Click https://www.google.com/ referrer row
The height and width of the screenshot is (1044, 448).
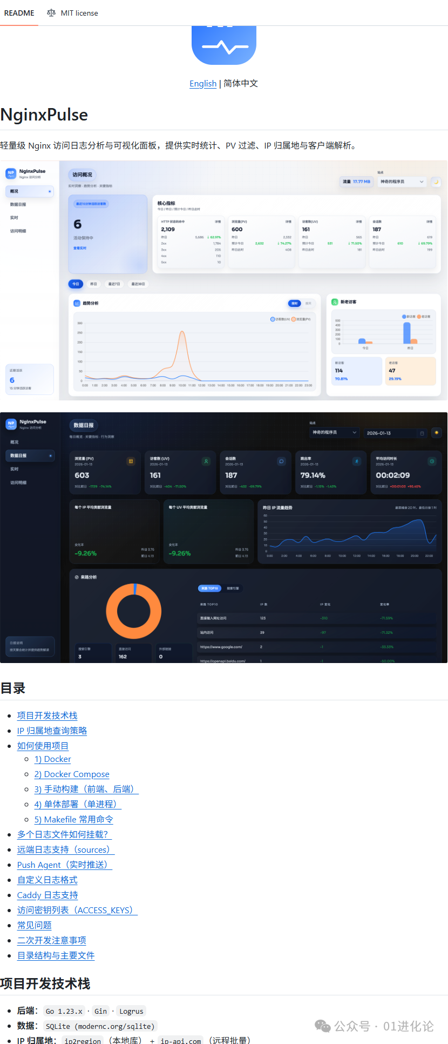(317, 647)
